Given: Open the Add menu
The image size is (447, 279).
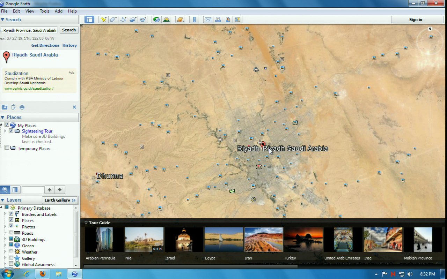Looking at the screenshot, I should point(59,11).
